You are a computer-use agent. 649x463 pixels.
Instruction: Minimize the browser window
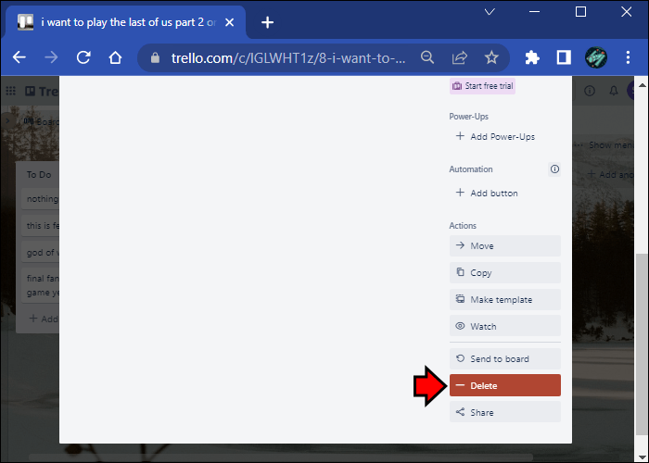tap(535, 12)
